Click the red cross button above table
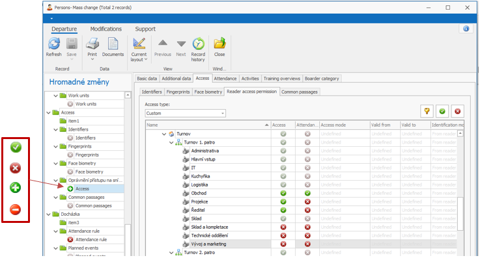Screen dimensions: 480x258 pyautogui.click(x=458, y=111)
